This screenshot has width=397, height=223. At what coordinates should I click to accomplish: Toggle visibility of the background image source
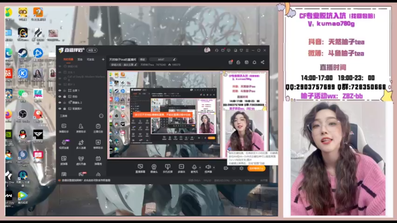(x=60, y=109)
